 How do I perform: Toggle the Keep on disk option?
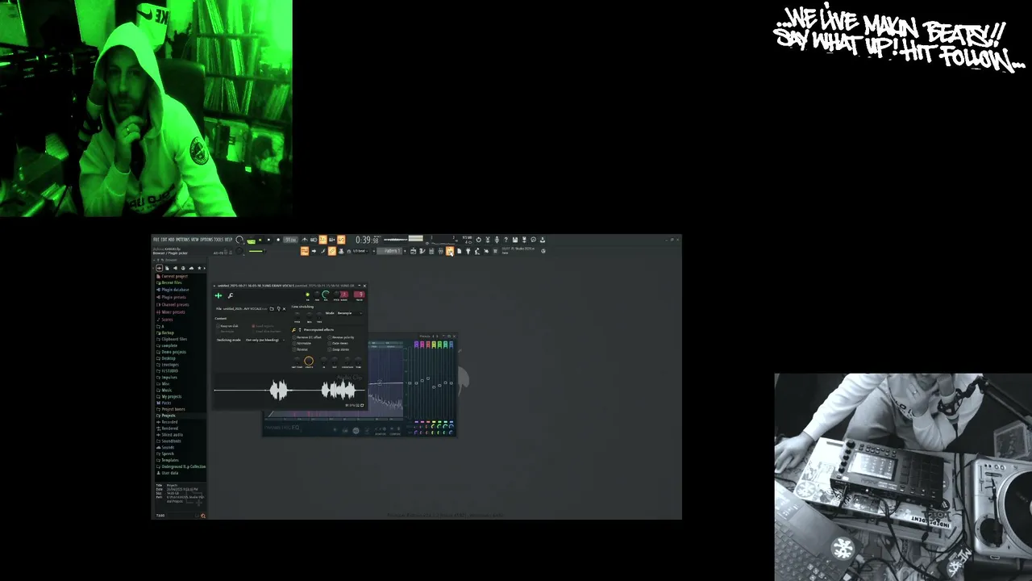coord(228,326)
